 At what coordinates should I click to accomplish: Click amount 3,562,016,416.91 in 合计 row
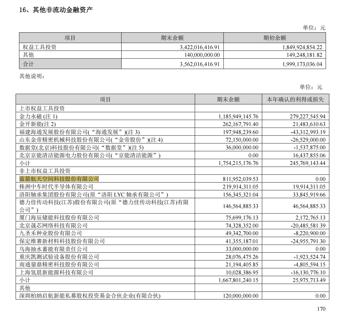click(200, 64)
